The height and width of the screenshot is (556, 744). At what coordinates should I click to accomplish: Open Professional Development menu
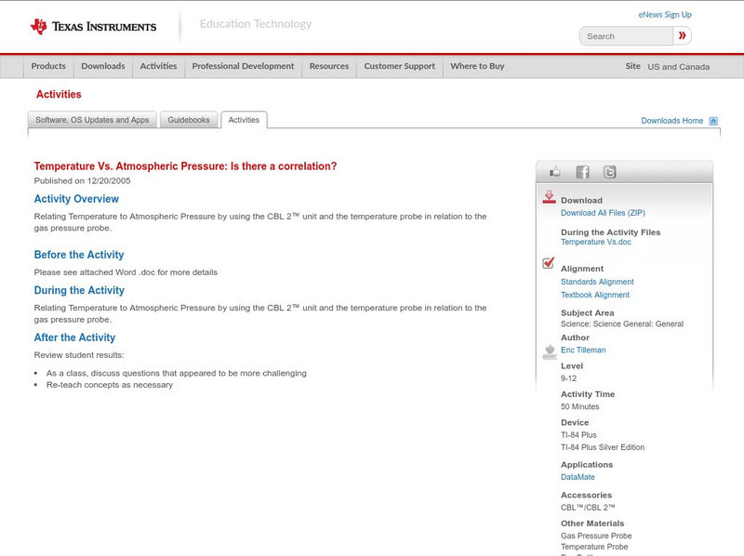click(x=243, y=66)
